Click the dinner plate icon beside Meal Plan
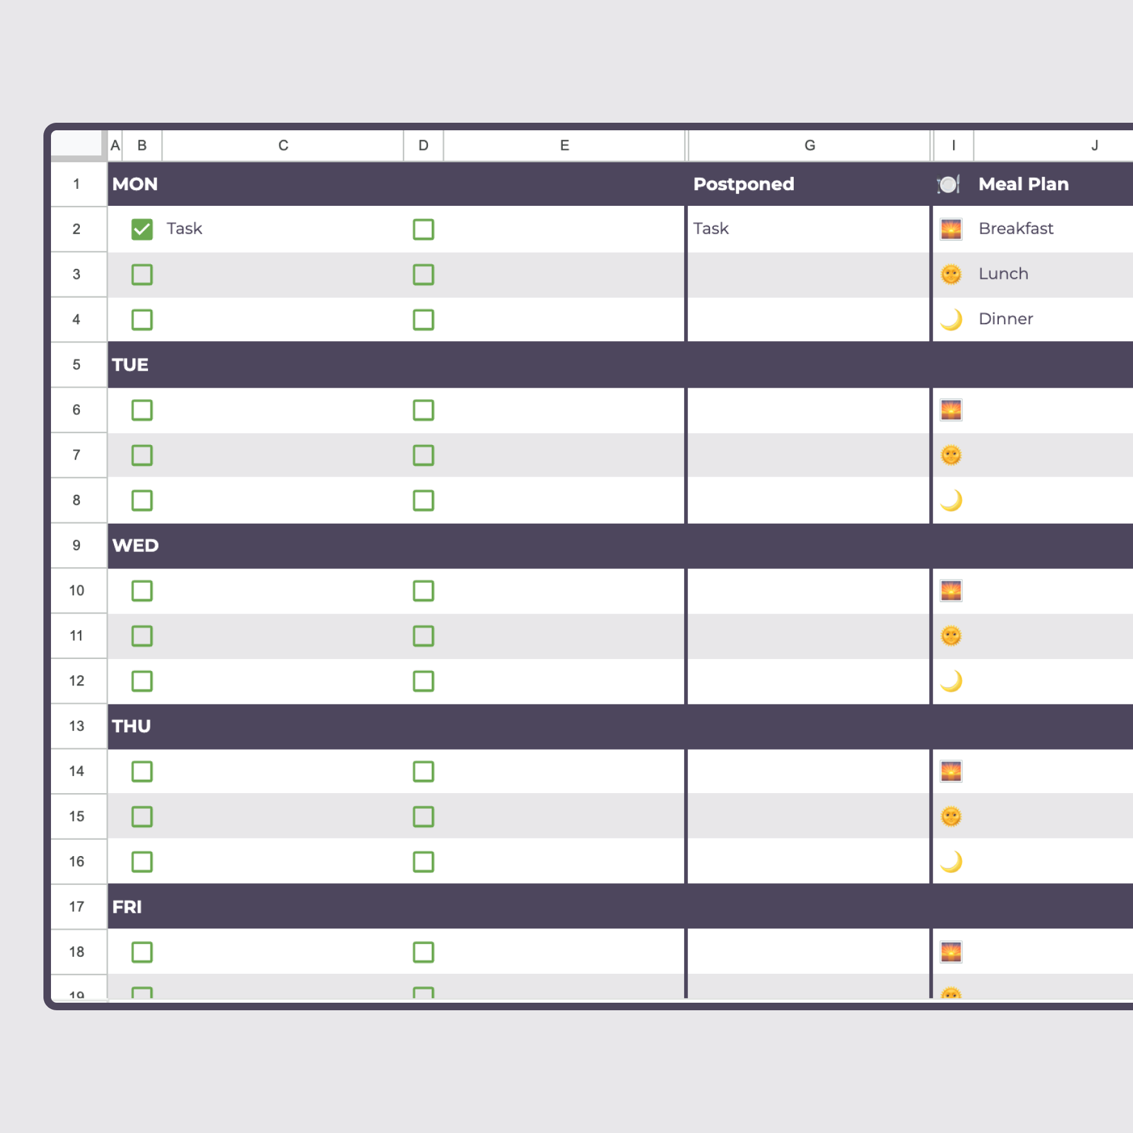1133x1133 pixels. [949, 184]
